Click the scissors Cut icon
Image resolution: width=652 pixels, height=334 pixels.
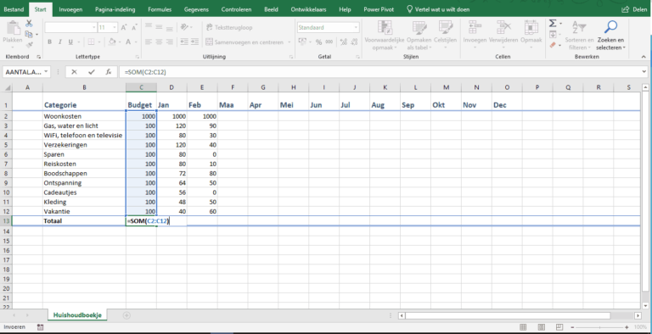[29, 23]
